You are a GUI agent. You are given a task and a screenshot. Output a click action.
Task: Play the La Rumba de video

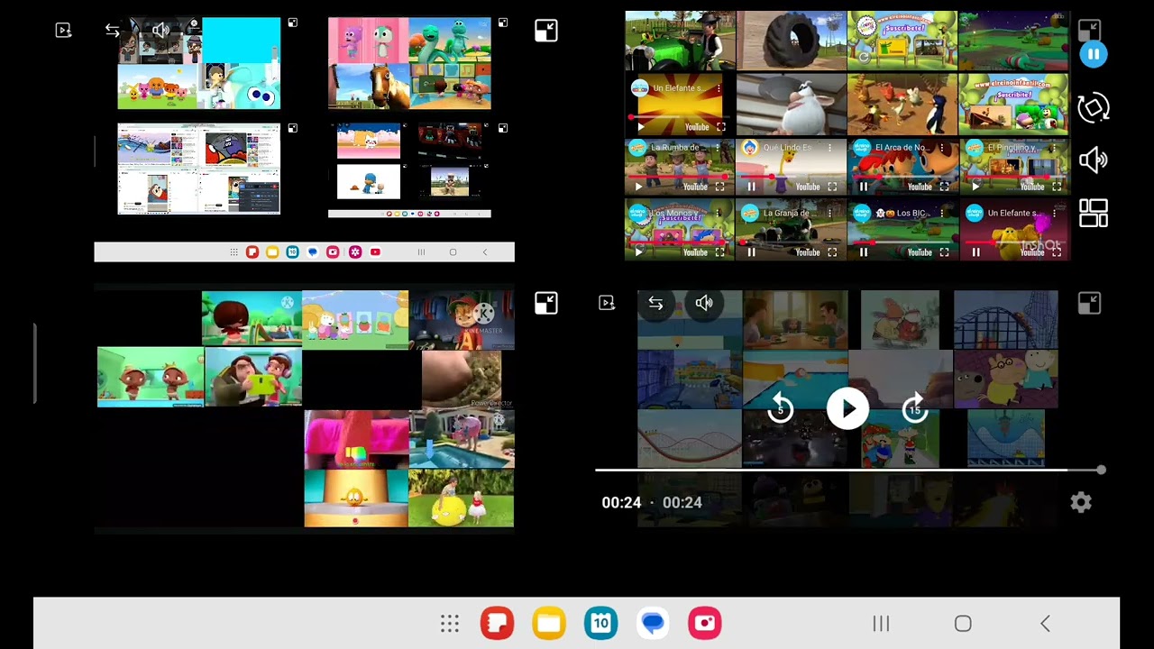pyautogui.click(x=638, y=187)
